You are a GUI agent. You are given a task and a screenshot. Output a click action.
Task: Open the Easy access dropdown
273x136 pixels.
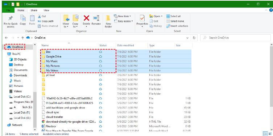click(123, 21)
